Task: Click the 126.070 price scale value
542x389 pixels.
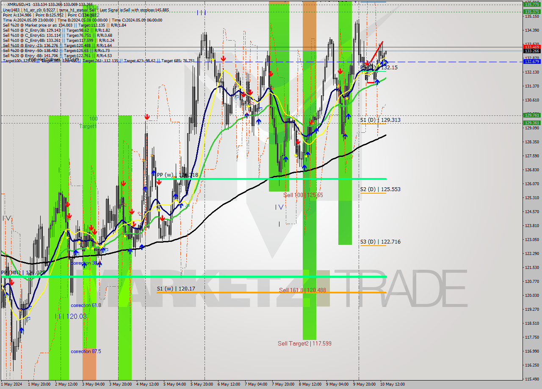Action: coord(532,184)
